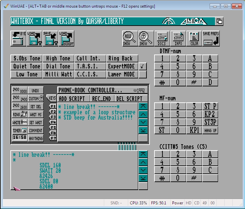The width and height of the screenshot is (245, 209).
Task: Click the RING bell button
Action: point(20,114)
